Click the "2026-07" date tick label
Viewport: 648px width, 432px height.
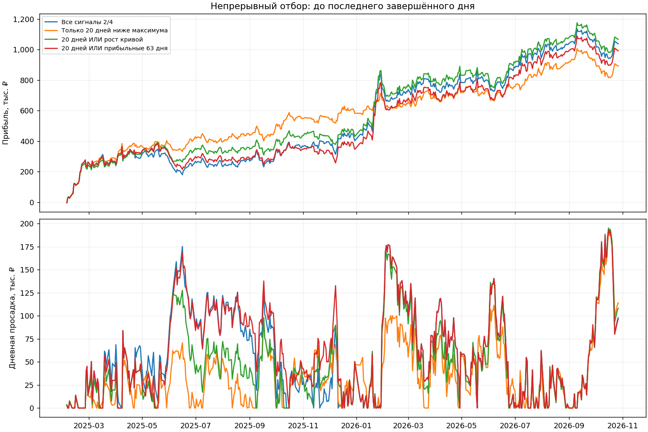tap(515, 426)
